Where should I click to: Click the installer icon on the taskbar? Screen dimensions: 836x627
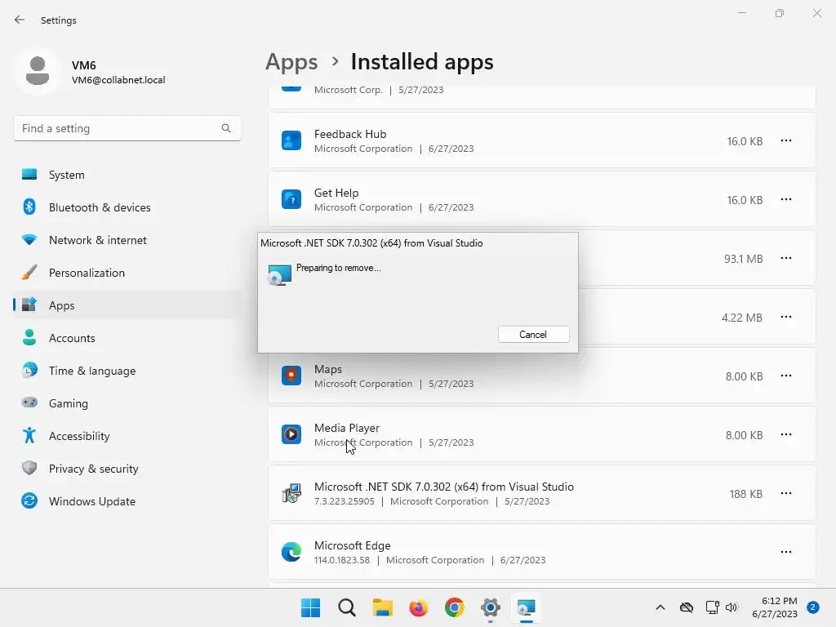pos(527,607)
